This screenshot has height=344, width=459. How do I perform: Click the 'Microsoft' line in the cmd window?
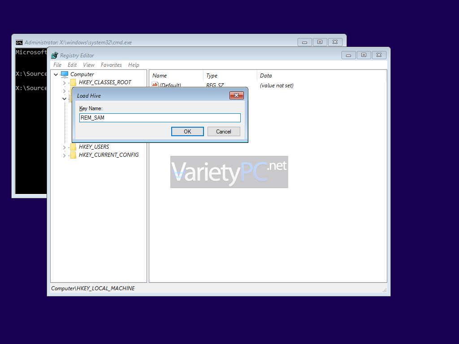(31, 52)
